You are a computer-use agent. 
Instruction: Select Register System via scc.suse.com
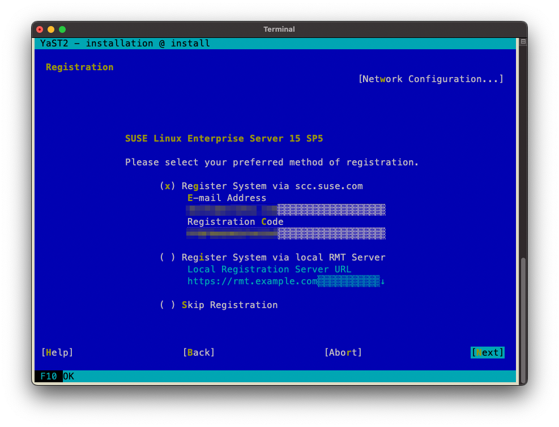pyautogui.click(x=168, y=186)
